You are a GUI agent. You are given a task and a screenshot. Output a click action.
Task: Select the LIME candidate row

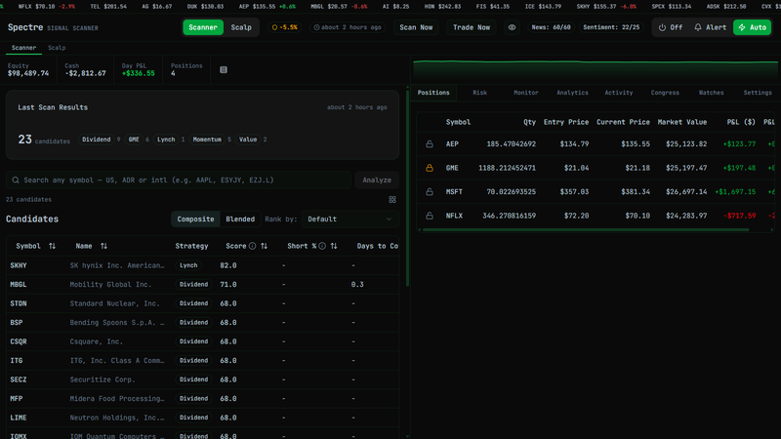point(202,418)
